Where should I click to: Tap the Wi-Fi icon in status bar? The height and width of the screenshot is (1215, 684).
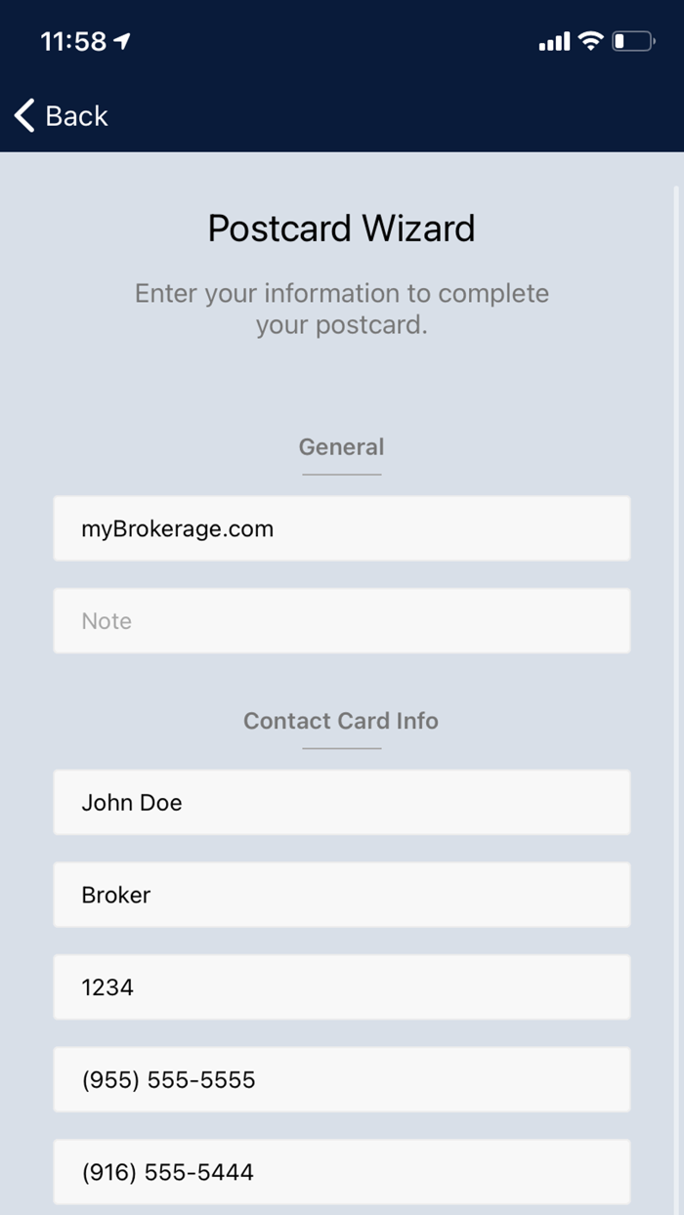[x=593, y=42]
